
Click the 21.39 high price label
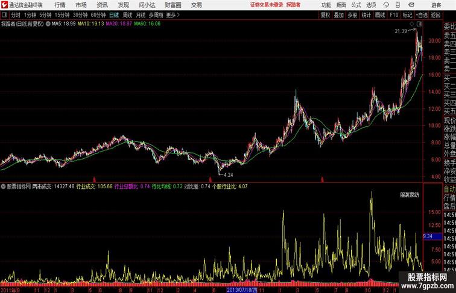point(401,31)
